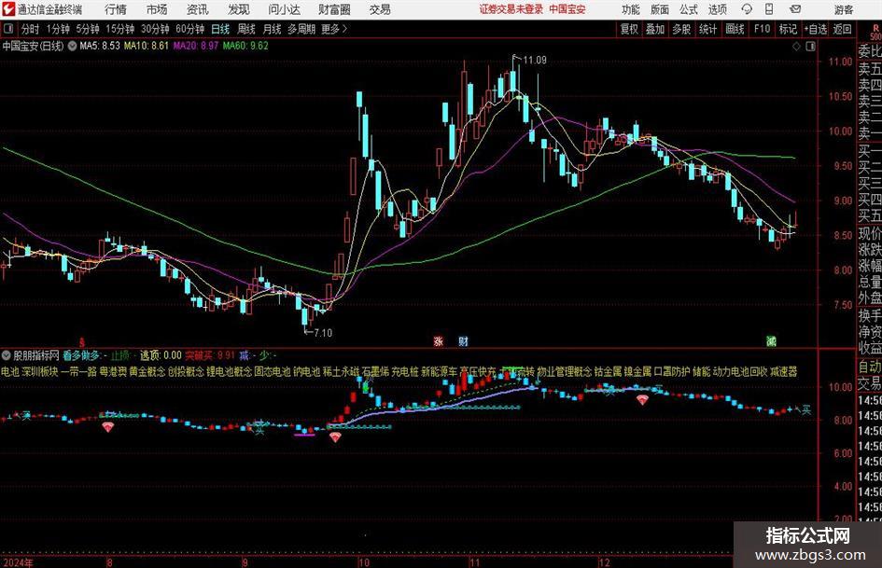Open the 公式 menu

pos(688,9)
